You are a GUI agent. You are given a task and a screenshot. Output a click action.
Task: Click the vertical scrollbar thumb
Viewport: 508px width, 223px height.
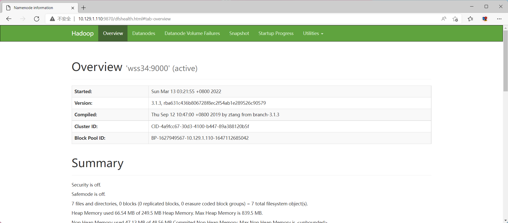pos(505,61)
